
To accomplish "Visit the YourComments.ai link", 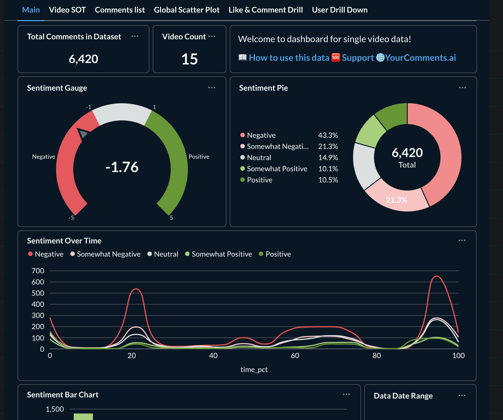I will coord(420,58).
